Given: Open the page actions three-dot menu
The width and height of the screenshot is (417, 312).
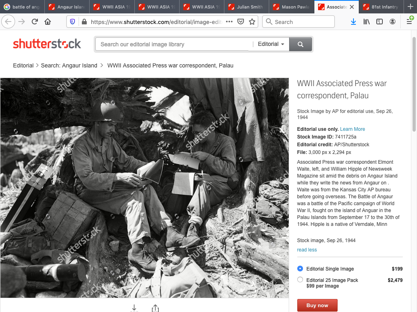Looking at the screenshot, I should pos(229,22).
